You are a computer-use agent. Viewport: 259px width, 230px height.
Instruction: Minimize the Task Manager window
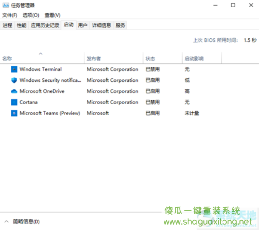pos(215,5)
